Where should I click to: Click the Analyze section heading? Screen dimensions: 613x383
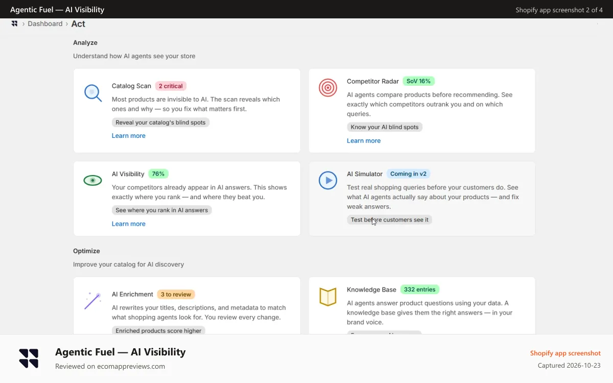pyautogui.click(x=85, y=43)
